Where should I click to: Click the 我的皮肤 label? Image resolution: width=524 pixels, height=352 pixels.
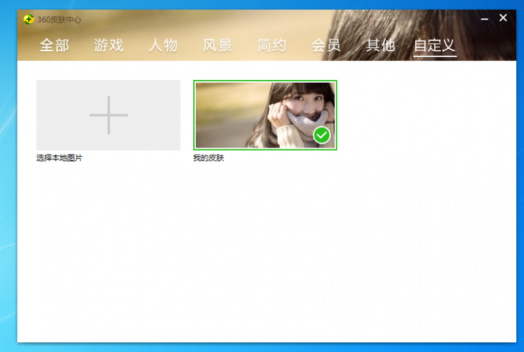click(208, 158)
